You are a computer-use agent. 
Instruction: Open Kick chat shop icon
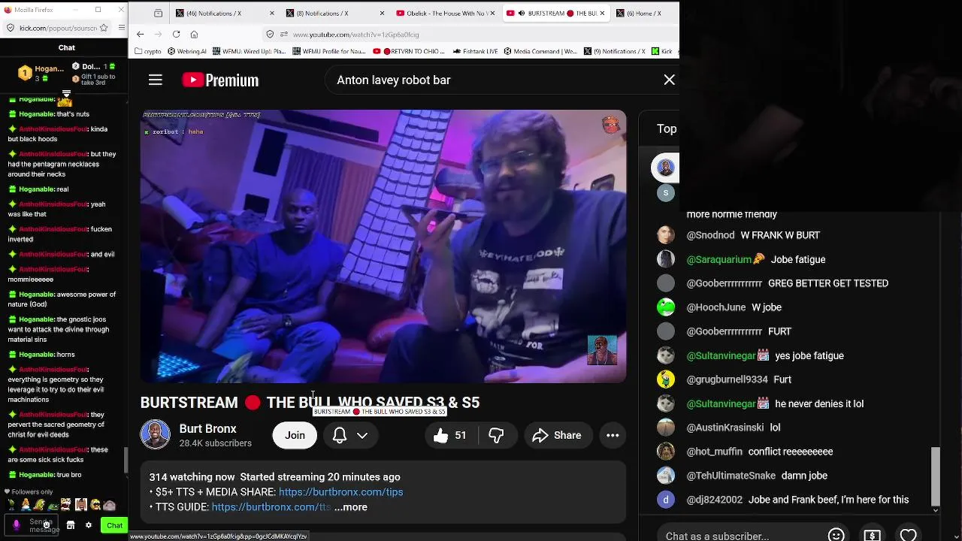pos(71,525)
